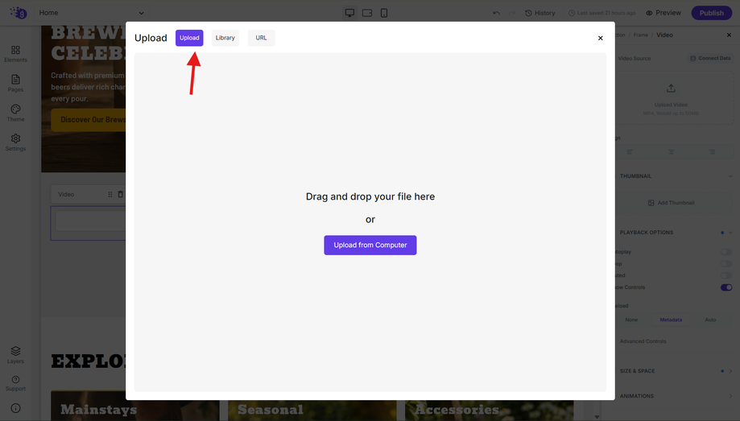Image resolution: width=740 pixels, height=421 pixels.
Task: Select the Upload tab
Action: 189,38
